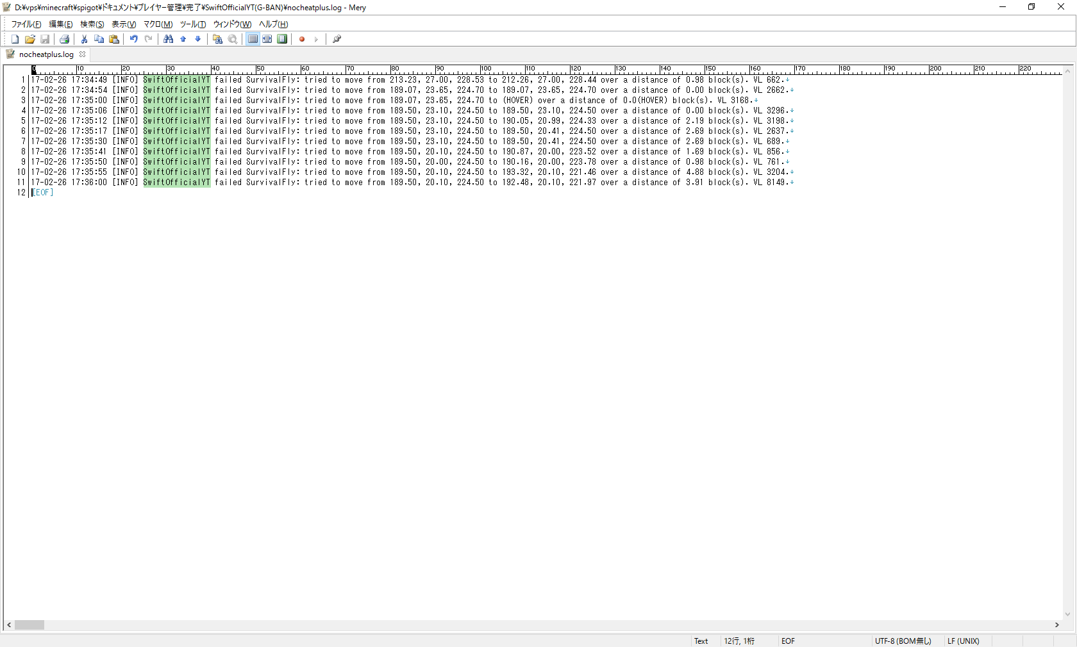The image size is (1077, 647).
Task: Open the ツール(T) menu
Action: tap(193, 24)
